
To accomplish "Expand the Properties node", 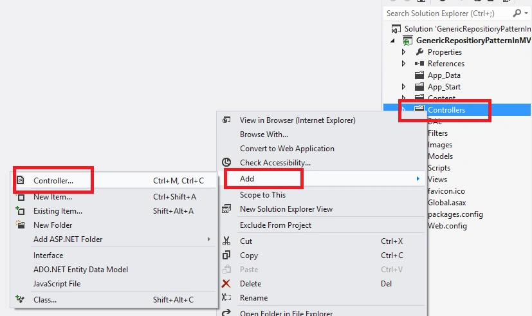I will tap(403, 52).
